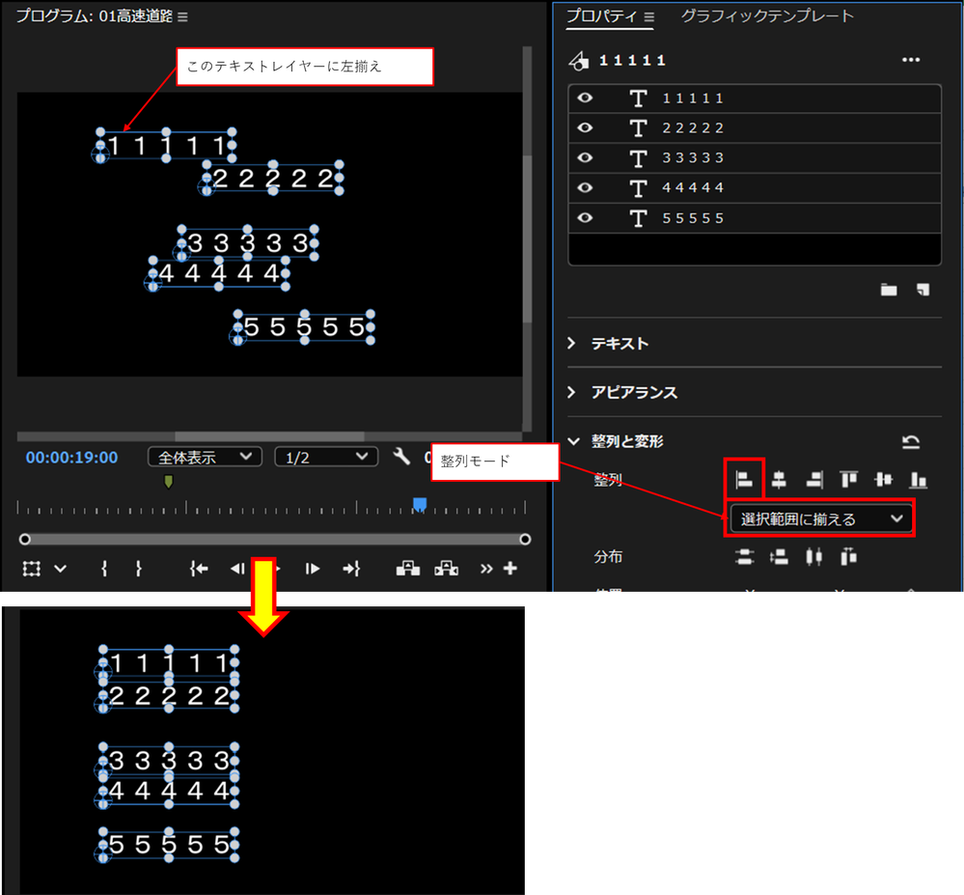The height and width of the screenshot is (895, 964).
Task: Hide the 22222 text layer
Action: (x=586, y=127)
